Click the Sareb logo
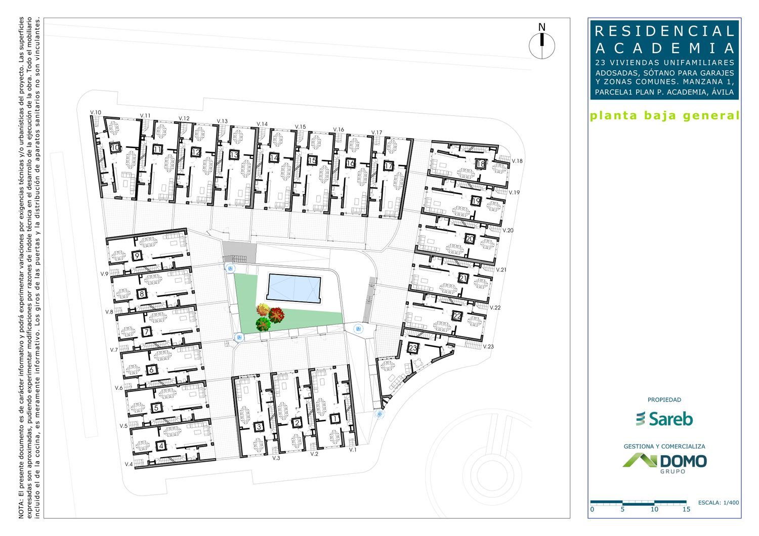The width and height of the screenshot is (759, 536). click(x=664, y=419)
